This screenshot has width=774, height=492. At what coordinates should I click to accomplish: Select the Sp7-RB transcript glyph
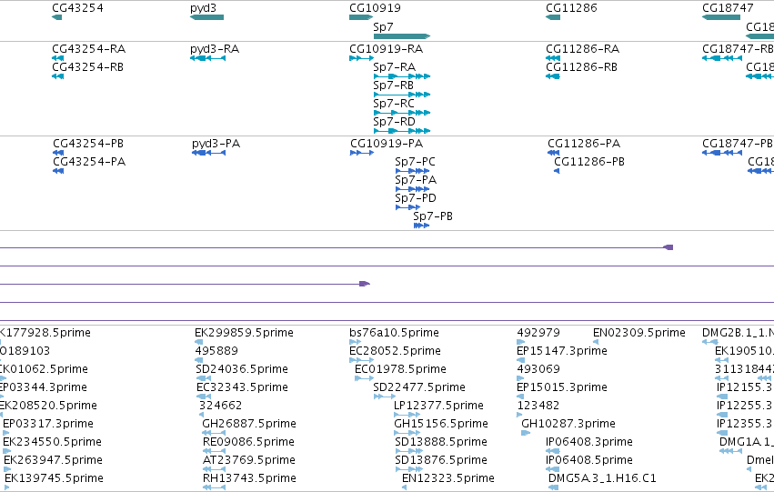click(402, 95)
